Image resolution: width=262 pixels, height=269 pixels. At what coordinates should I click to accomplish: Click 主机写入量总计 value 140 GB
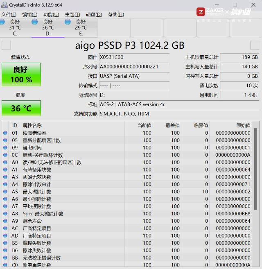239,67
